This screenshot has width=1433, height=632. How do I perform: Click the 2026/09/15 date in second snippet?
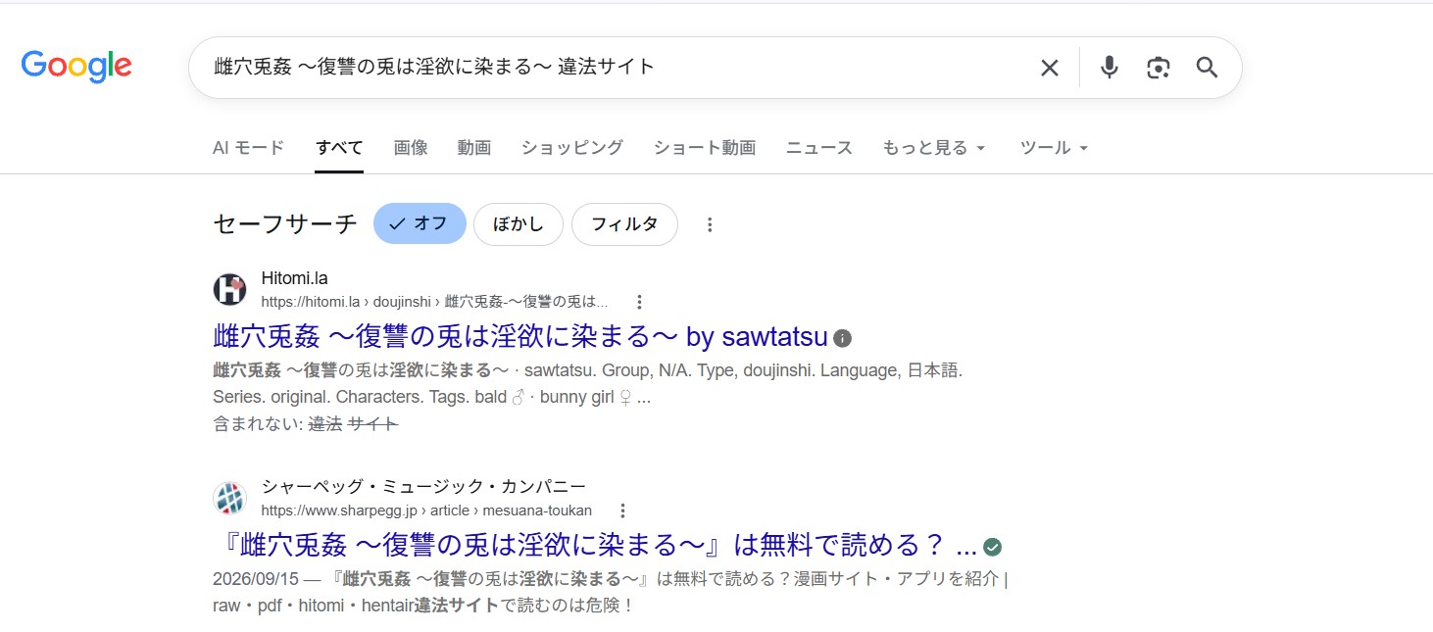256,579
